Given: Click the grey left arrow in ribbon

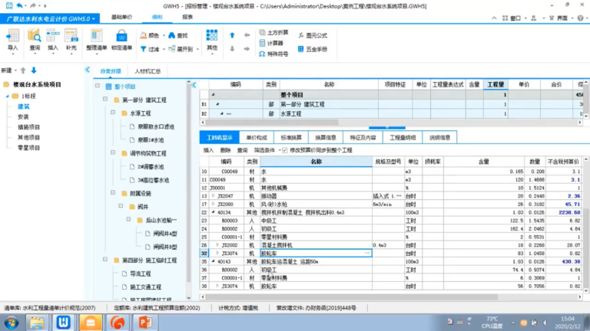Looking at the screenshot, I should pyautogui.click(x=247, y=35).
